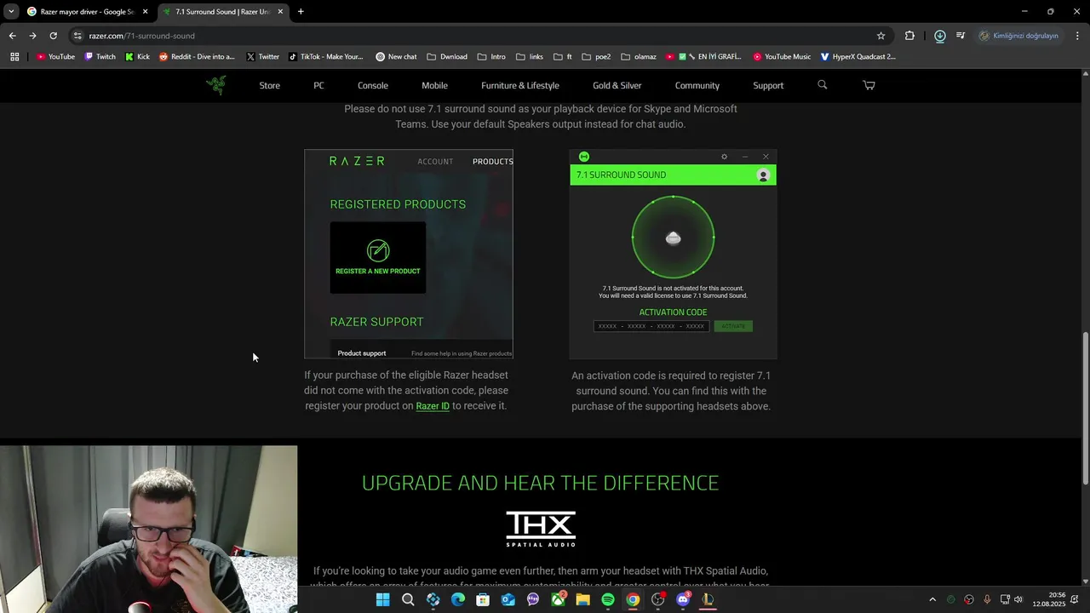Open the Store menu

coord(269,85)
